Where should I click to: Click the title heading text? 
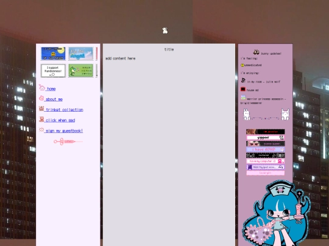(x=169, y=50)
